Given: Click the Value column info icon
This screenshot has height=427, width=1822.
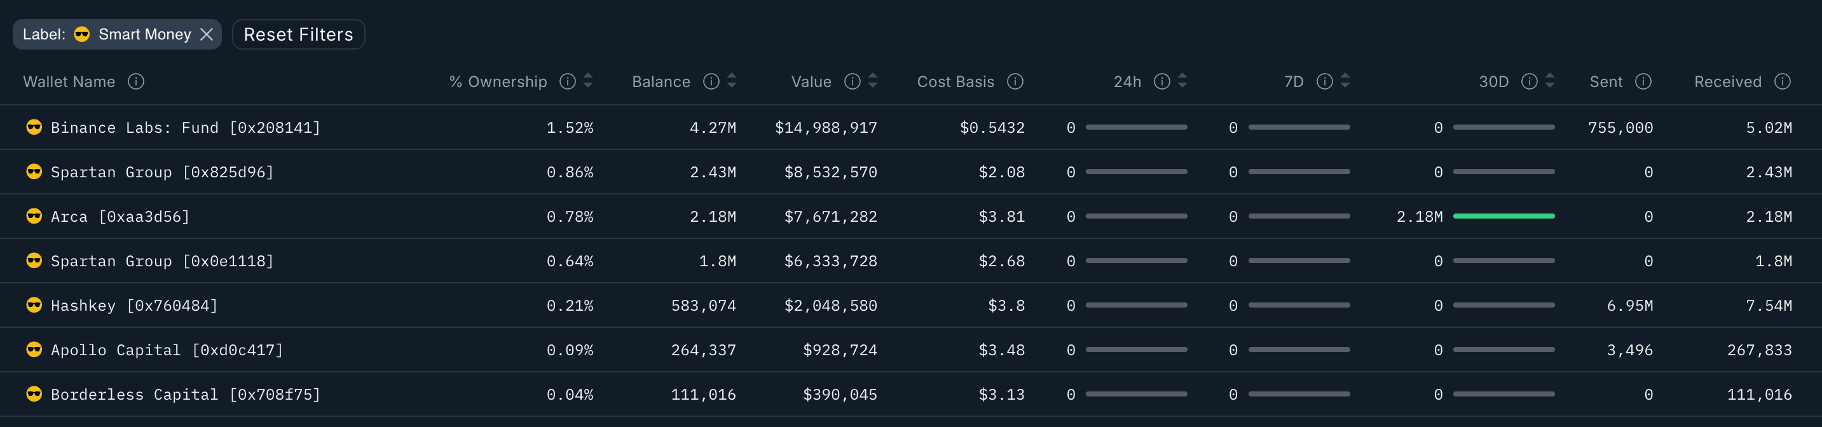Looking at the screenshot, I should (x=853, y=82).
